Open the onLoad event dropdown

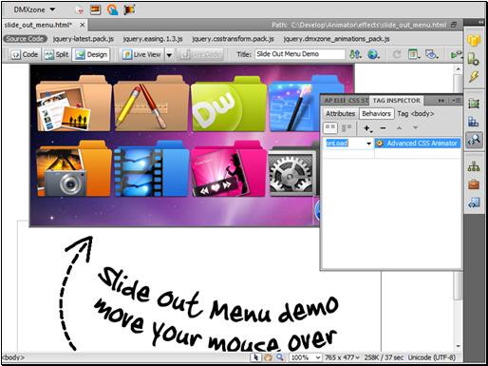368,144
